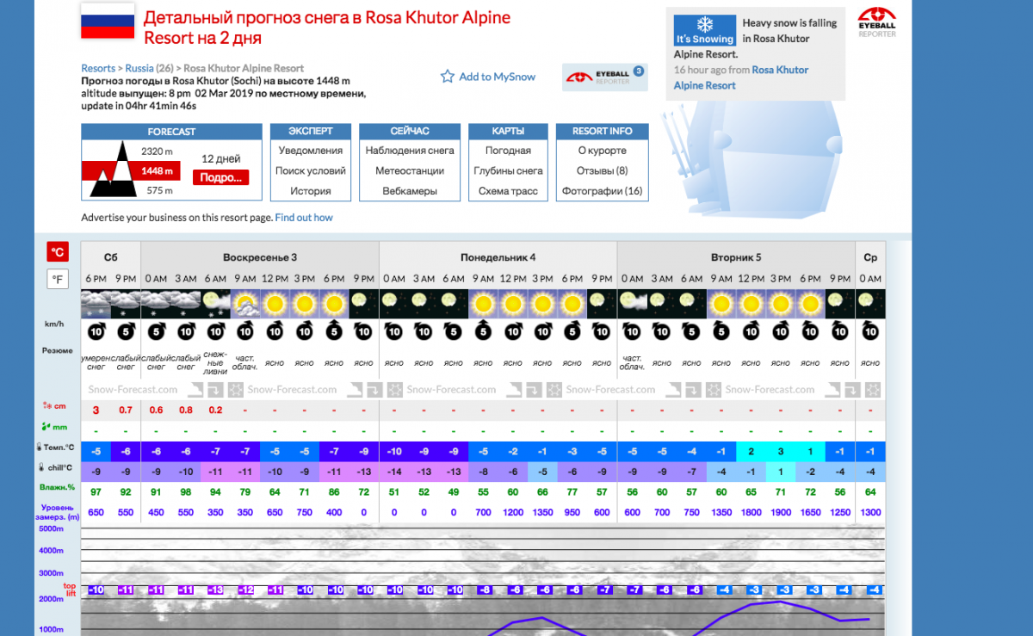Click Saturday 6 PM wind speed icon
Viewport: 1033px width, 636px height.
coord(96,331)
